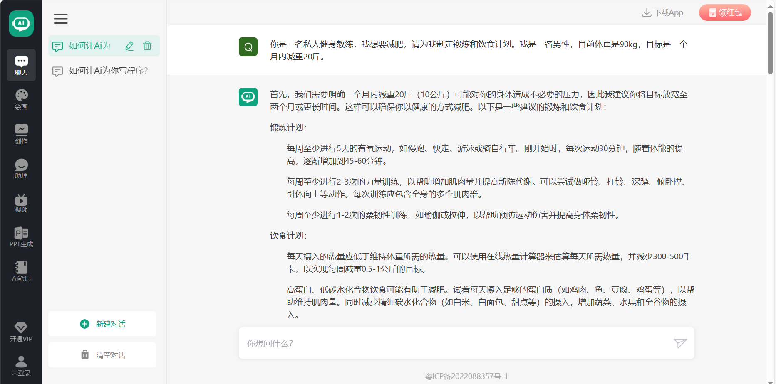Clear all chats with 清空对话

tap(102, 355)
